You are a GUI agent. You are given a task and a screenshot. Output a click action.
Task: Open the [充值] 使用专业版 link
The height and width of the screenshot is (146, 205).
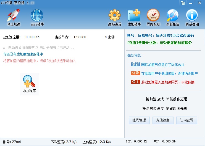[159, 43]
